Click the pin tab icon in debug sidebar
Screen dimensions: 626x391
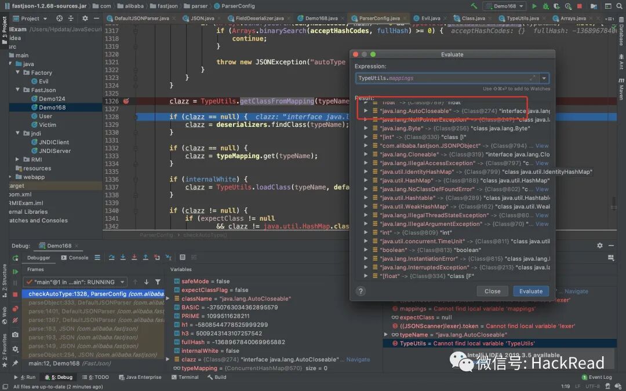click(15, 363)
